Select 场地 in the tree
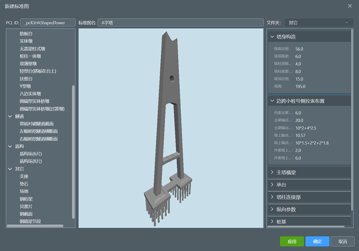 [x=24, y=191]
